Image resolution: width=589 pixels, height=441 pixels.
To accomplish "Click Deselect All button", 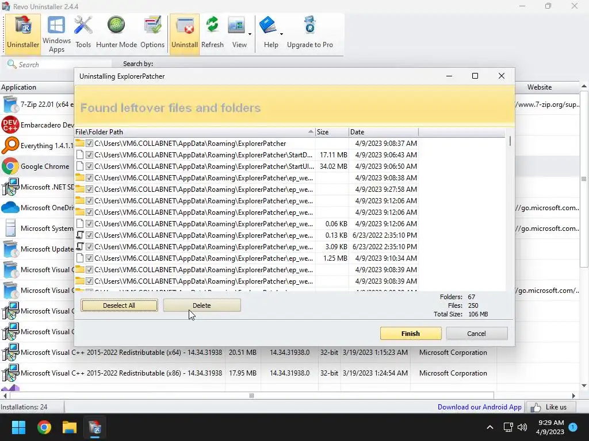I will (x=119, y=305).
